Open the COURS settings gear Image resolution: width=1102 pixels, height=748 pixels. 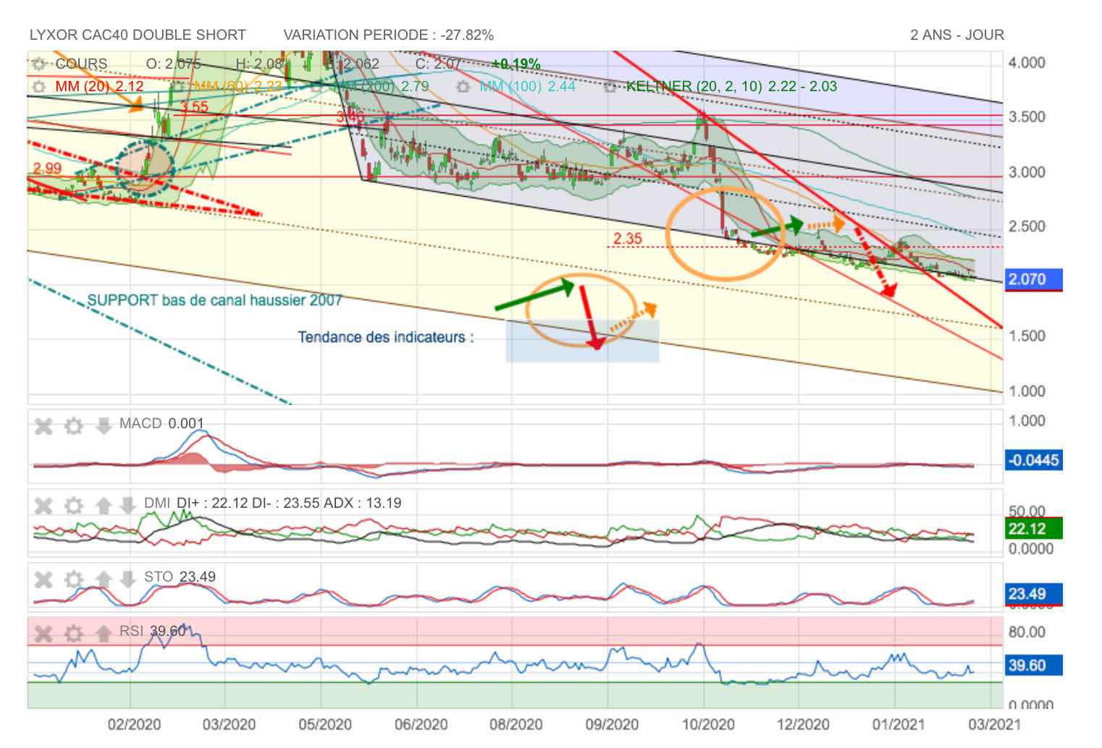38,64
